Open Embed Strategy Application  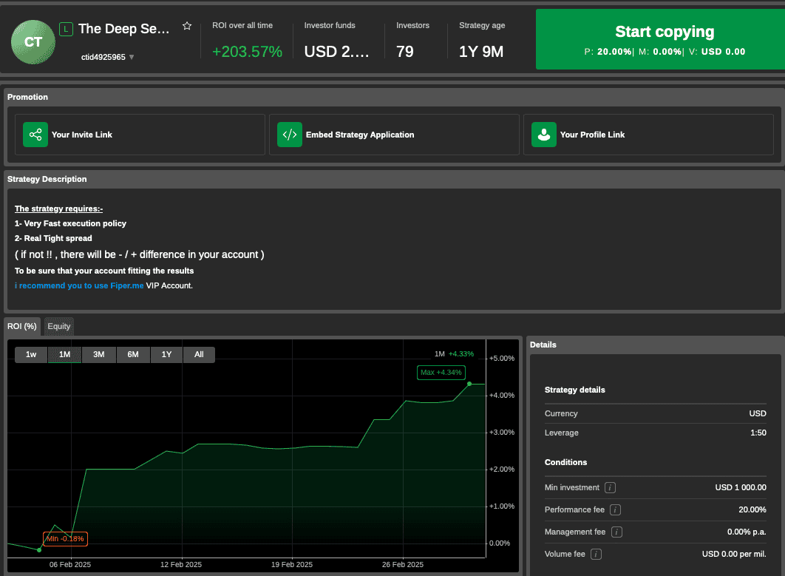pyautogui.click(x=394, y=135)
